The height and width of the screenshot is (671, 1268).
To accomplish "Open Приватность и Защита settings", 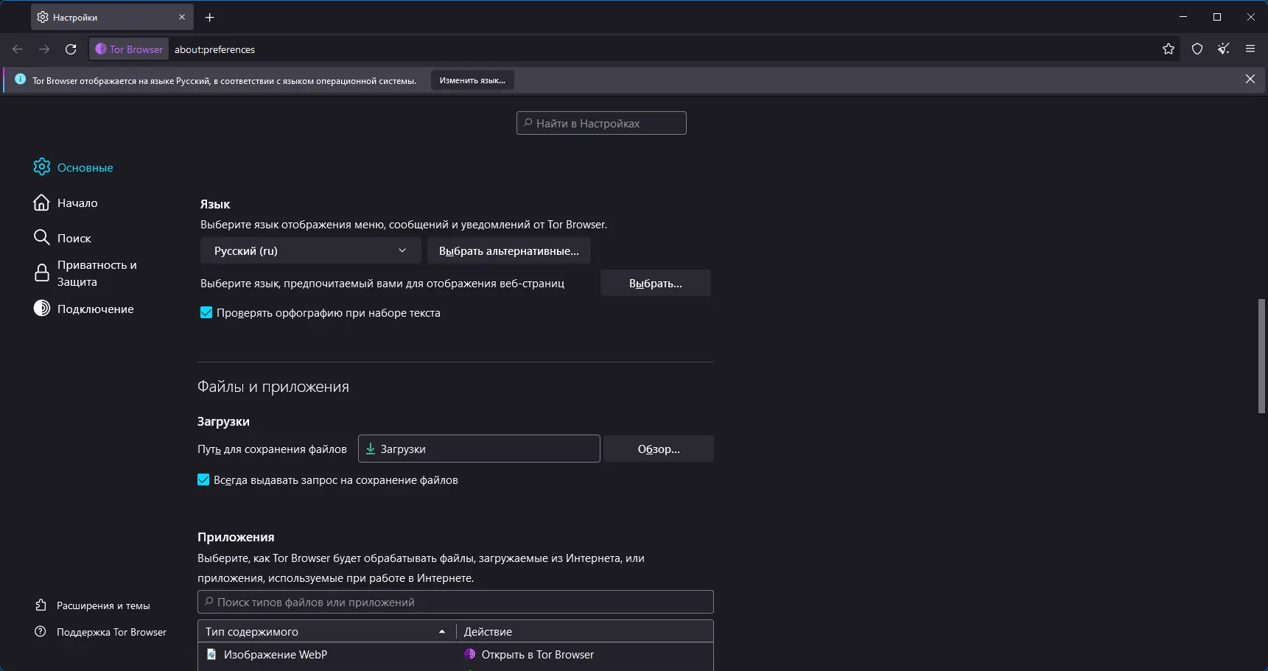I will pyautogui.click(x=85, y=273).
